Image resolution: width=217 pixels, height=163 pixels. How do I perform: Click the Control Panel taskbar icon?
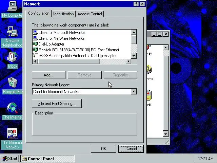(x=24, y=159)
